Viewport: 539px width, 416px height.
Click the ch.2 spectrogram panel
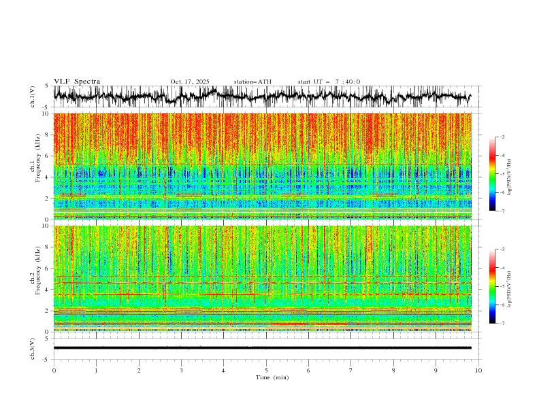click(263, 279)
